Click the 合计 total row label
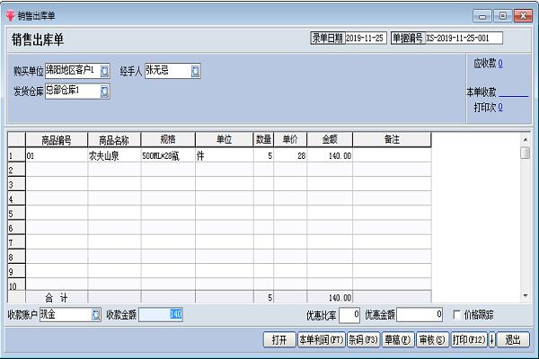Viewport: 539px width, 359px height. coord(57,297)
